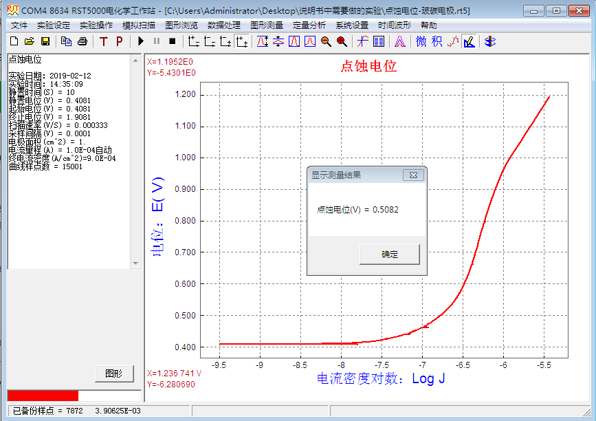The width and height of the screenshot is (596, 421).
Task: Open the 定量分析 menu
Action: 309,25
